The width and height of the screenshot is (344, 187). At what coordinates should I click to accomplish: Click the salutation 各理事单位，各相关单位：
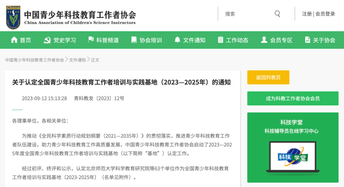[40, 121]
